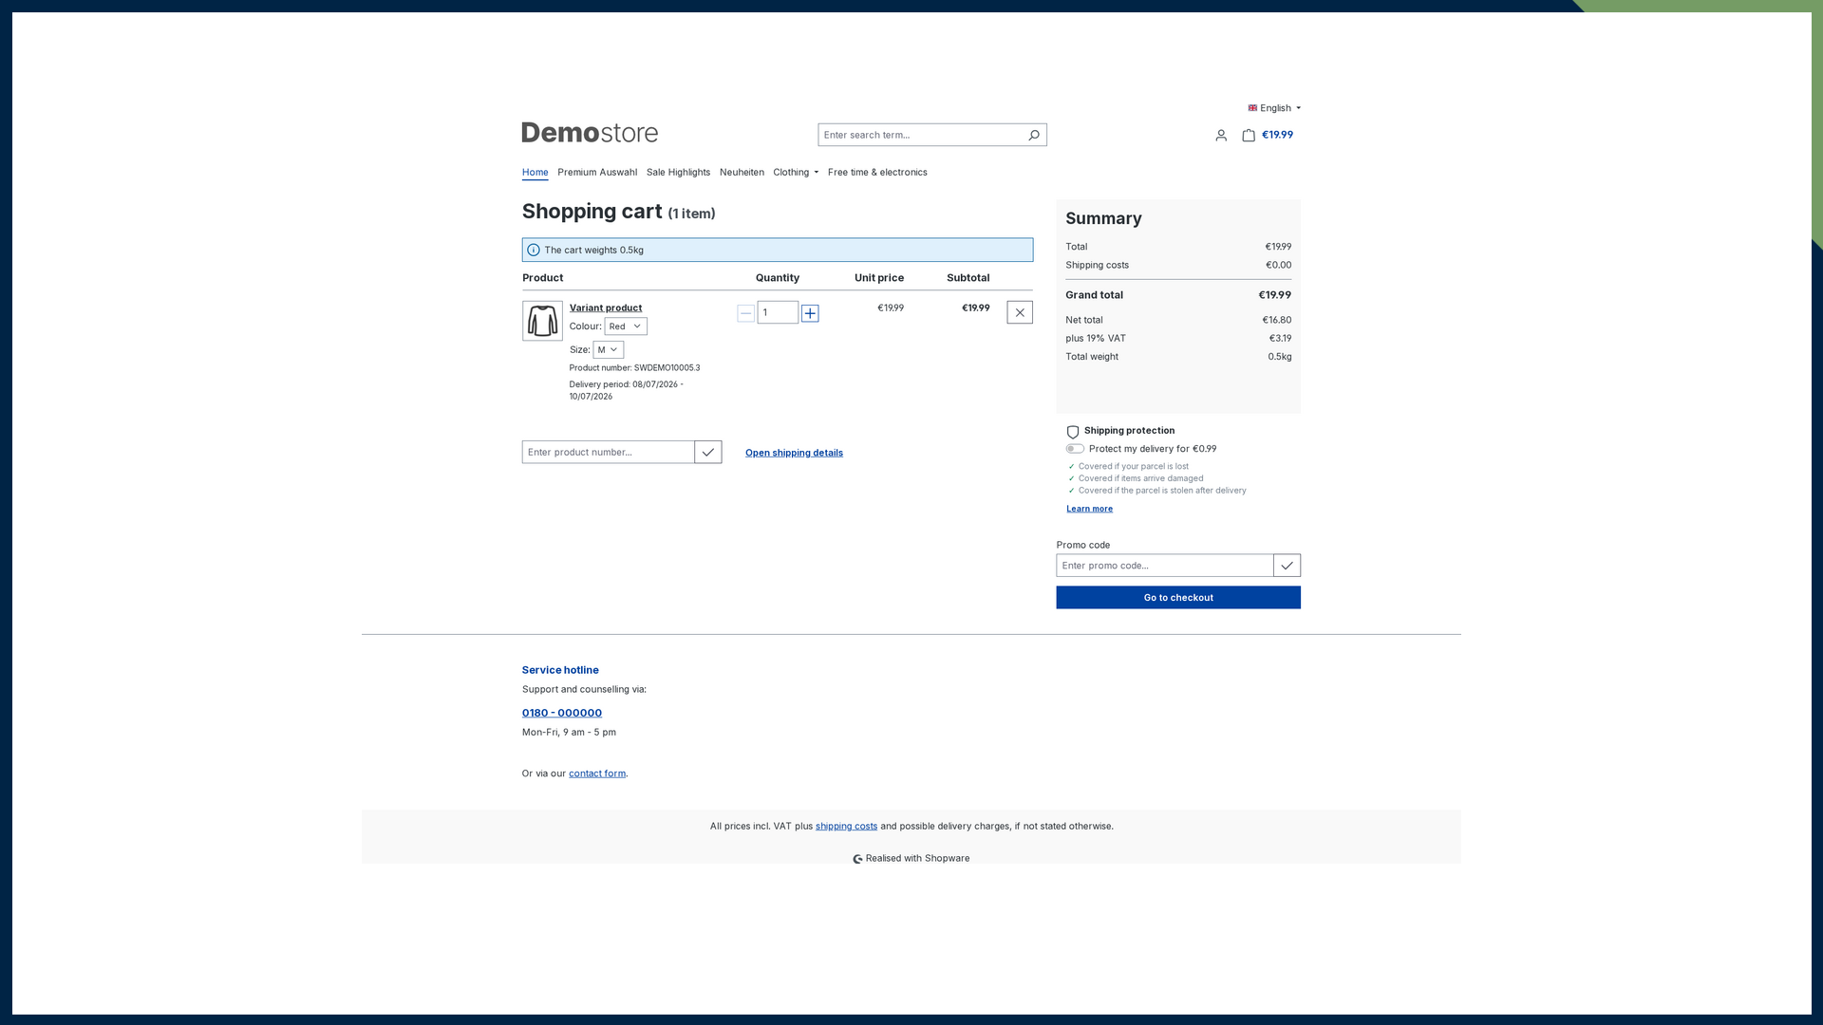Image resolution: width=1823 pixels, height=1025 pixels.
Task: Click the search magnifier icon
Action: point(1034,135)
